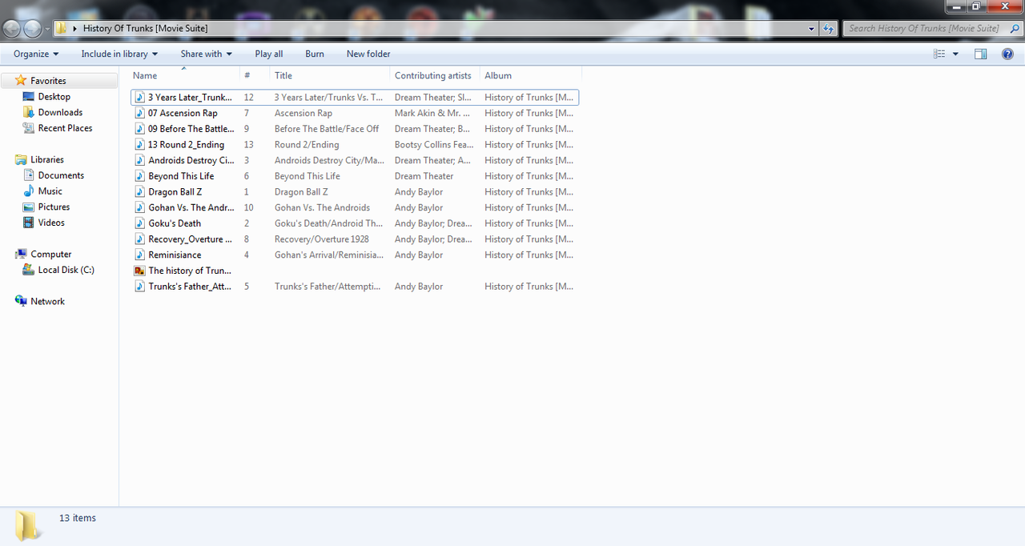
Task: Click the audio file icon for 07 Ascension Rap
Action: click(x=139, y=113)
